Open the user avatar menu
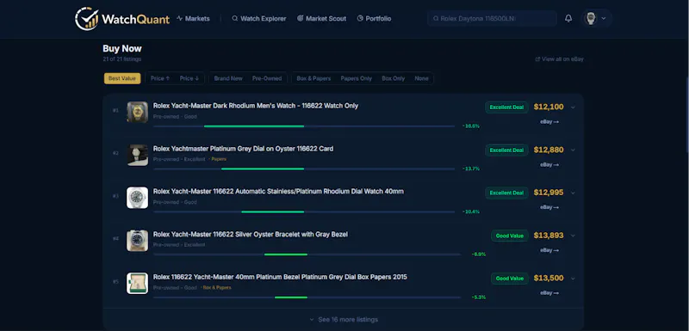689x331 pixels. pyautogui.click(x=596, y=18)
